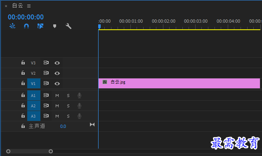Toggle the Snap magnet icon

pyautogui.click(x=26, y=26)
